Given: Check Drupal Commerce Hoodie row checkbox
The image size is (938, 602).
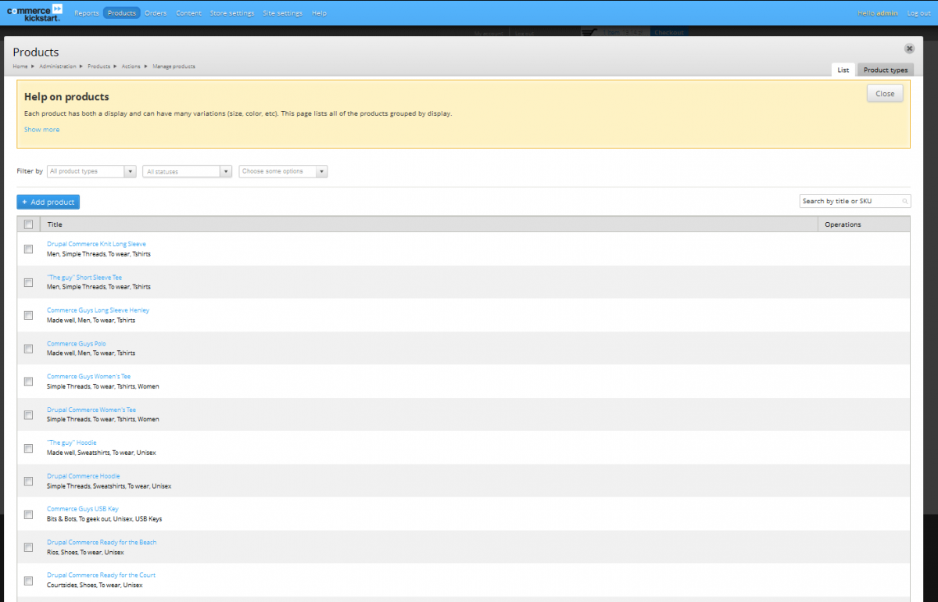Looking at the screenshot, I should pos(29,481).
